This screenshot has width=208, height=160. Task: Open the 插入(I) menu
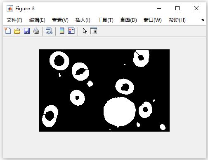click(x=83, y=20)
